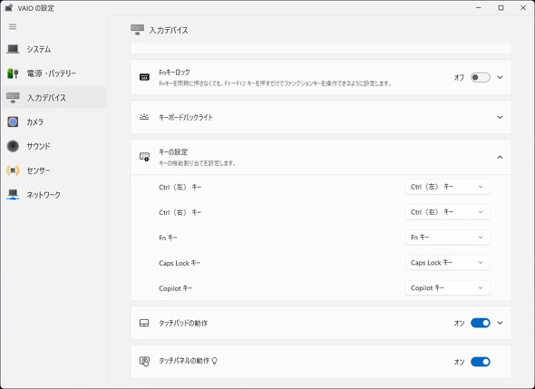Select サウンド in the sidebar

point(54,146)
